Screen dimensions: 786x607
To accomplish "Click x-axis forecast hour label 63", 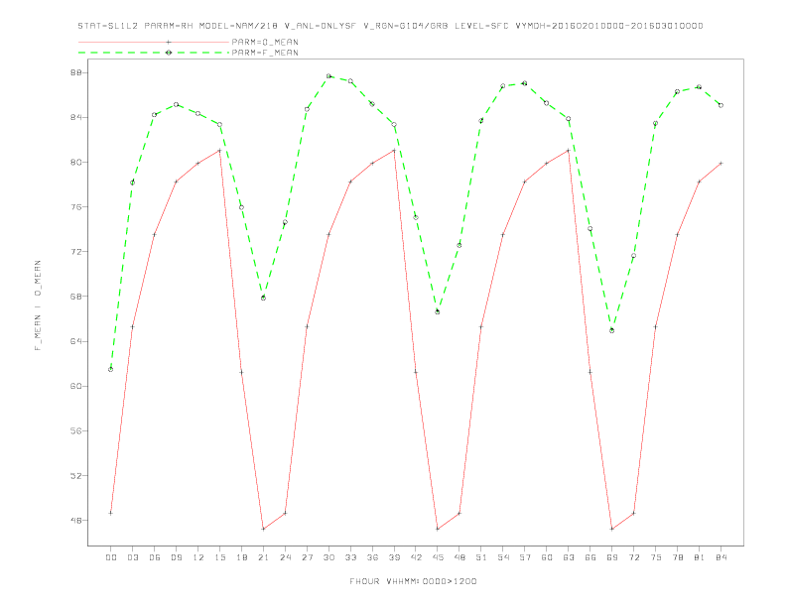I will point(569,557).
